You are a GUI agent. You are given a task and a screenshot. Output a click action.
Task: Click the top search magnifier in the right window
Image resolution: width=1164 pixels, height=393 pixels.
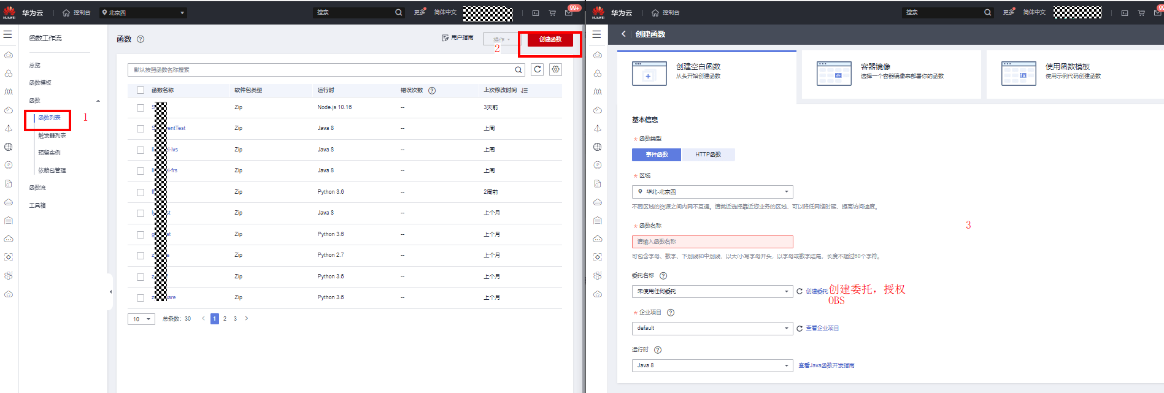click(x=987, y=12)
